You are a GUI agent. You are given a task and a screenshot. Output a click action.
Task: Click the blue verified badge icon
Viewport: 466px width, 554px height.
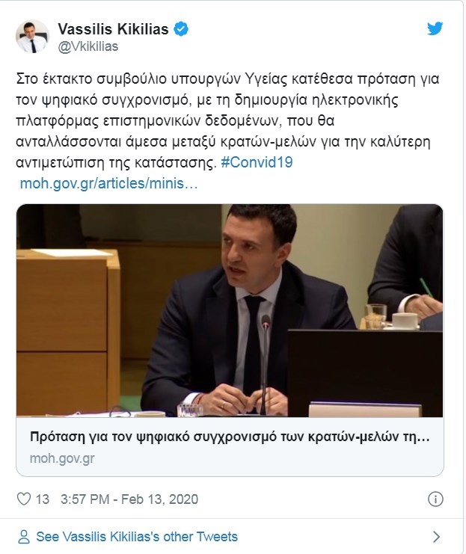[x=181, y=29]
